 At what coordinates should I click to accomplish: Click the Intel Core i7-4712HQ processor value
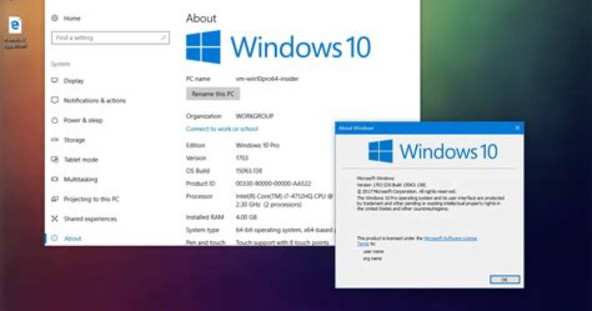[x=284, y=200]
